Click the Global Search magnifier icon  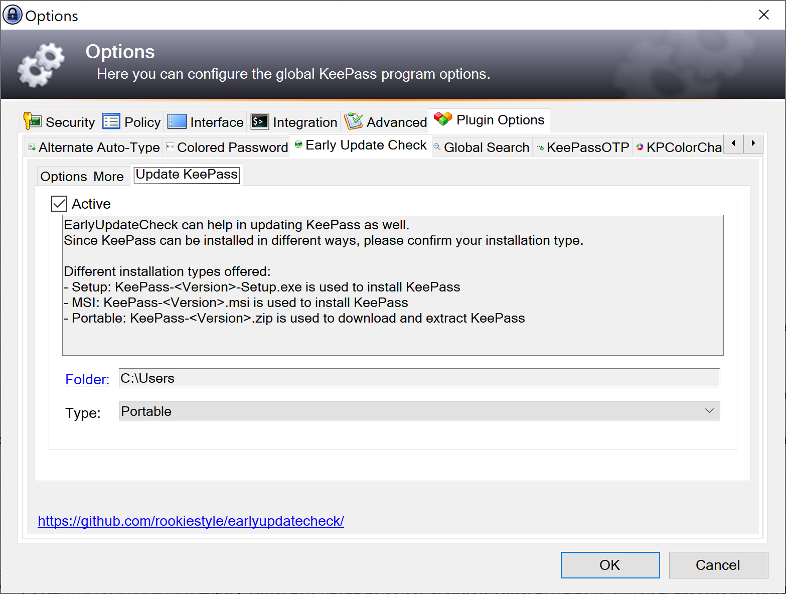tap(437, 147)
